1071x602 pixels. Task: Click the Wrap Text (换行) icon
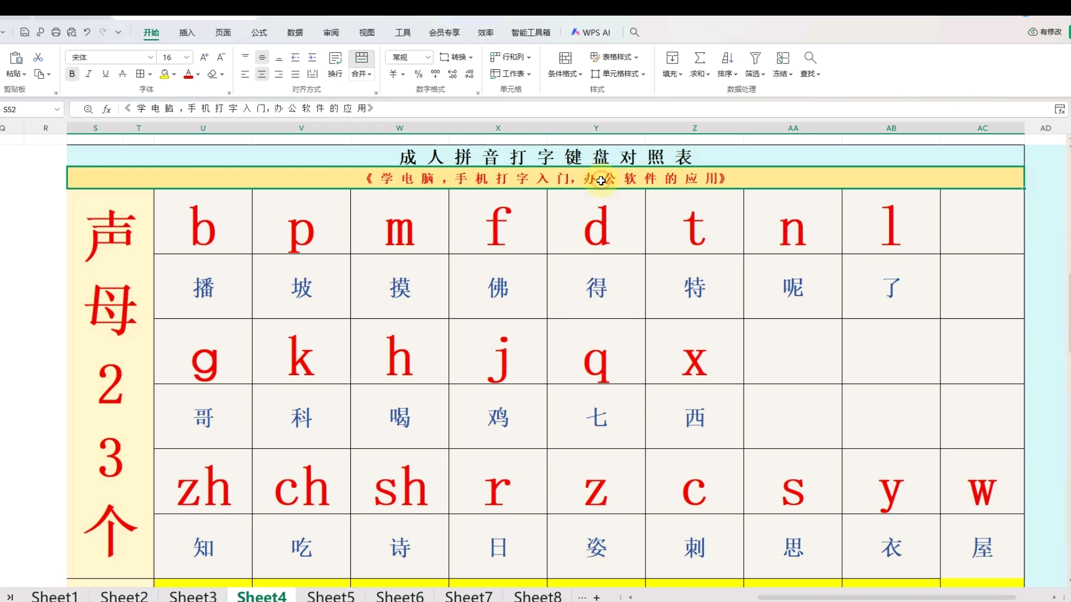click(x=335, y=58)
